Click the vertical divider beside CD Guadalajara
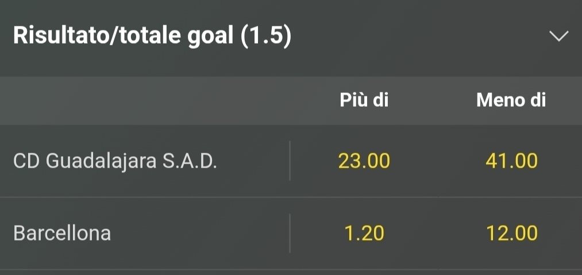The width and height of the screenshot is (582, 275). (x=290, y=161)
